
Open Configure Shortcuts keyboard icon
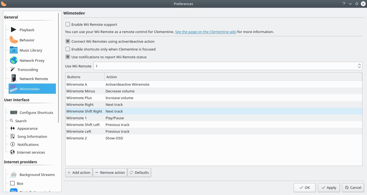click(x=13, y=112)
